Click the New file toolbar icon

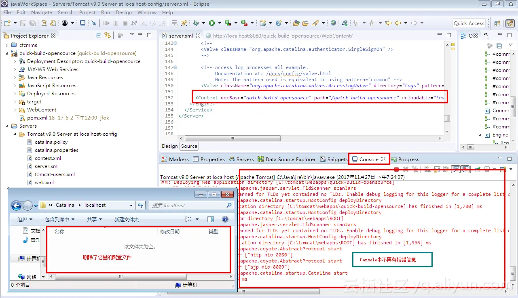(x=7, y=23)
